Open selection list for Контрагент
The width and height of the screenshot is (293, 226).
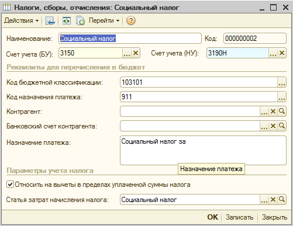(x=264, y=112)
